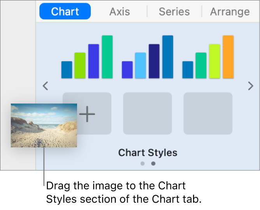260x210 pixels.
Task: Apply the first chart style with teal bar
Action: click(x=87, y=57)
